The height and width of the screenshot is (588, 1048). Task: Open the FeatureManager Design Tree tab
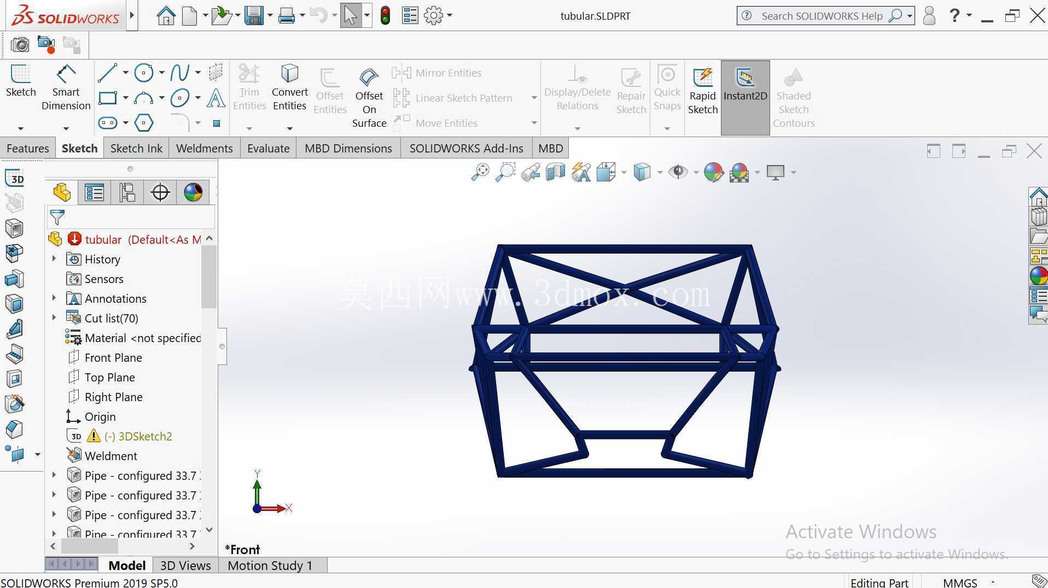tap(62, 192)
